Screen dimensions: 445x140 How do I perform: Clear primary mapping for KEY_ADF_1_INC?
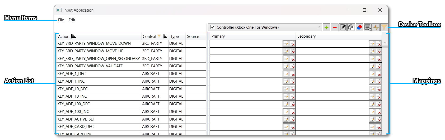(292, 82)
